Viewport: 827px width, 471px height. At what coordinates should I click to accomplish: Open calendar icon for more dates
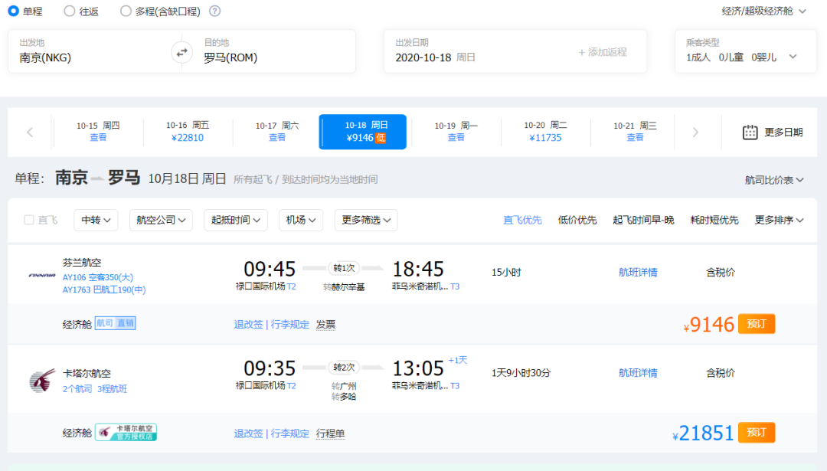pos(750,132)
